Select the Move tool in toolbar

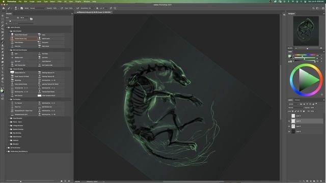3,16
